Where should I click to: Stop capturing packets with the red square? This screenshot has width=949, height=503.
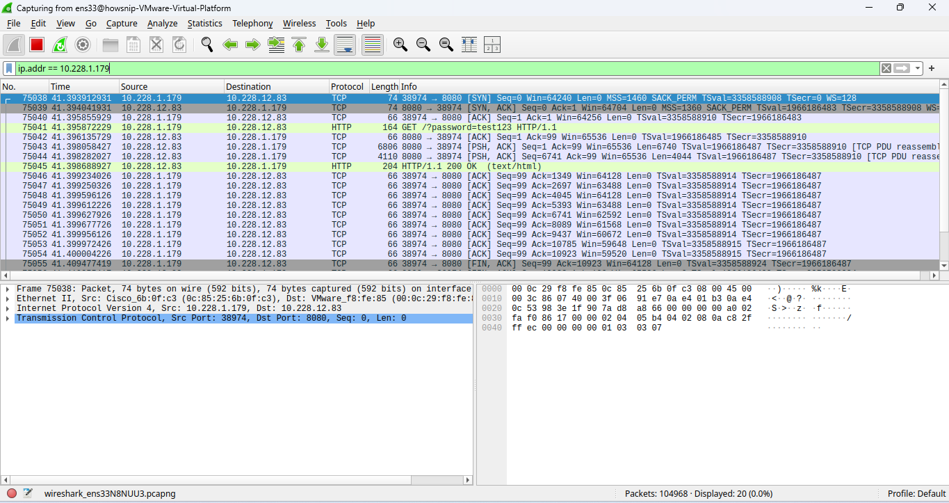click(37, 45)
